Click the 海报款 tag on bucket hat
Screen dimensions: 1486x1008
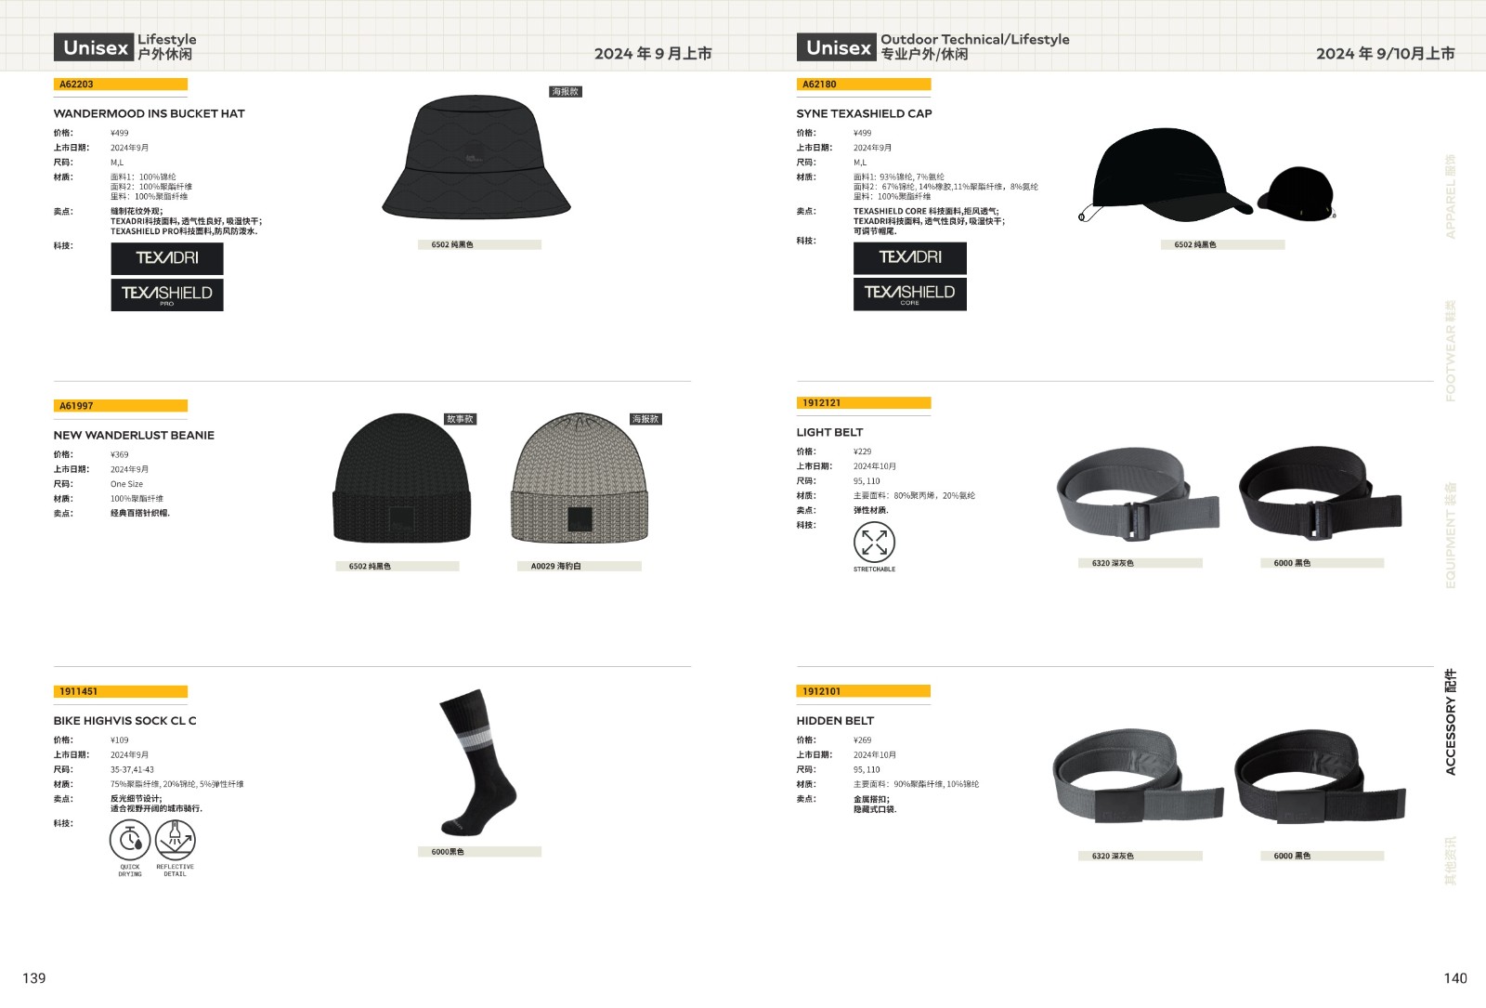click(566, 92)
